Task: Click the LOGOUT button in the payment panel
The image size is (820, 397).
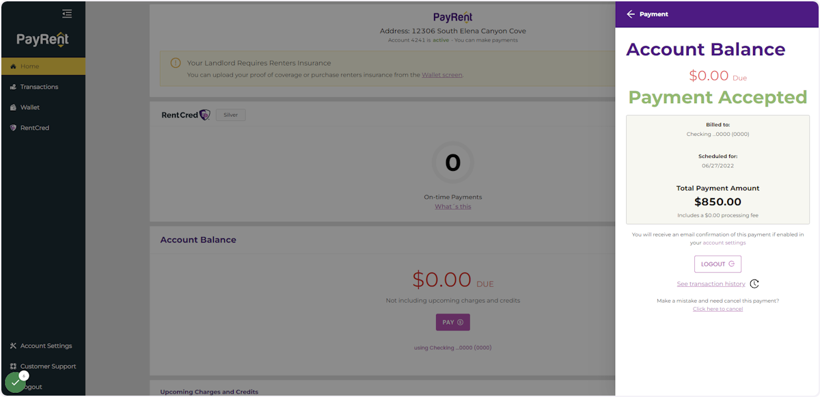Action: coord(717,264)
